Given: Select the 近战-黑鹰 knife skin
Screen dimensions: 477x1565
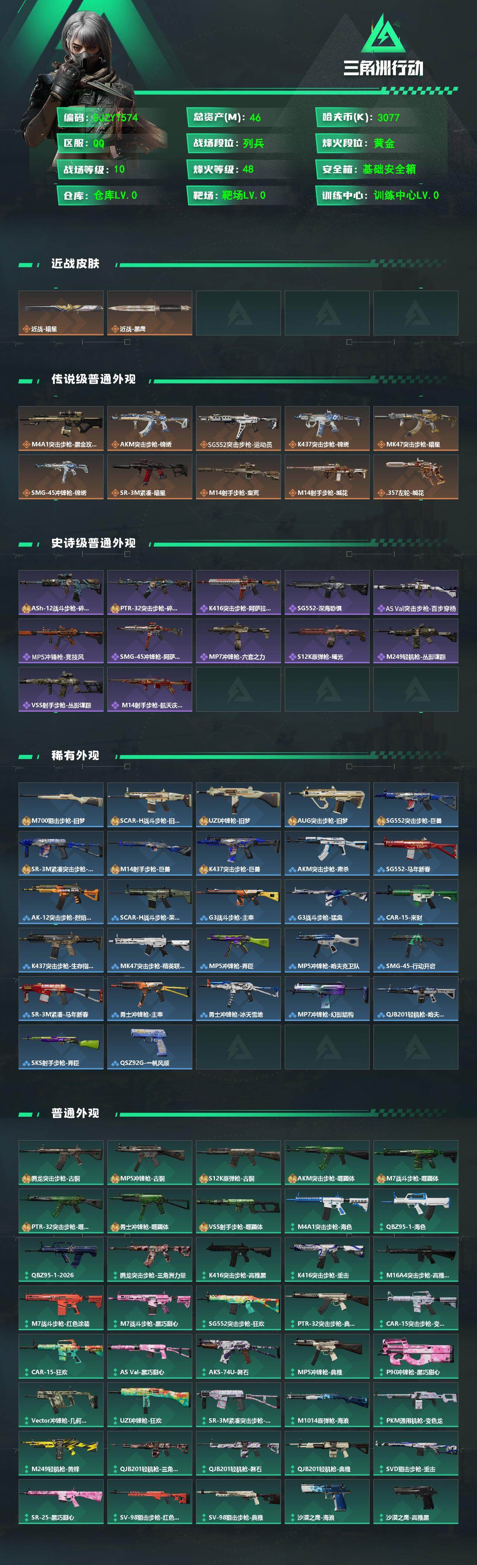Looking at the screenshot, I should [x=149, y=313].
